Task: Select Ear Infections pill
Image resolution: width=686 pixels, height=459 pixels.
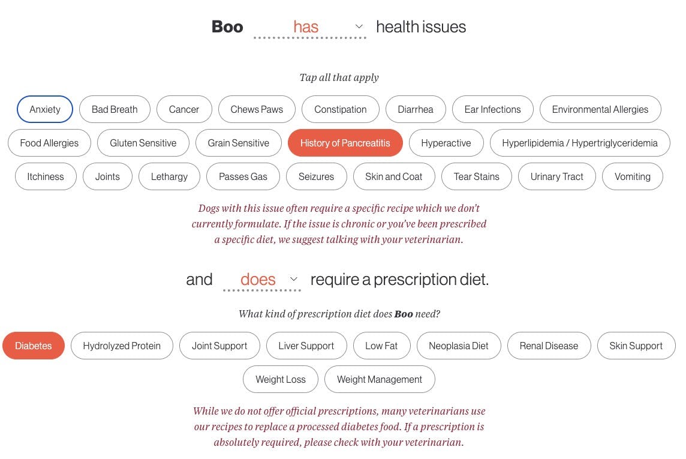Action: (492, 109)
